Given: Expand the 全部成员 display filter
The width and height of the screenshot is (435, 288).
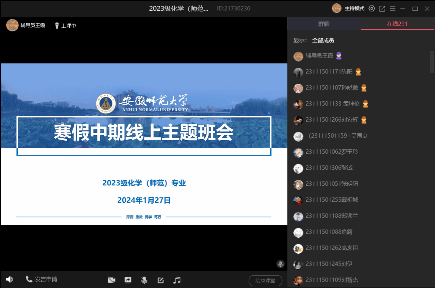Looking at the screenshot, I should pyautogui.click(x=323, y=41).
